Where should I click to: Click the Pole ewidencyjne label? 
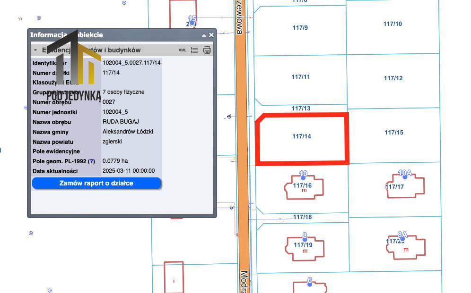coord(56,151)
